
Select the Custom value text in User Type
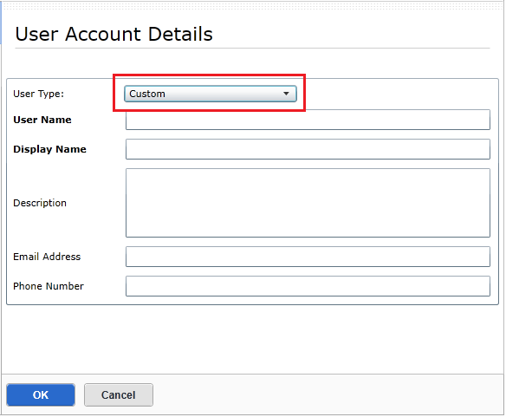(147, 94)
